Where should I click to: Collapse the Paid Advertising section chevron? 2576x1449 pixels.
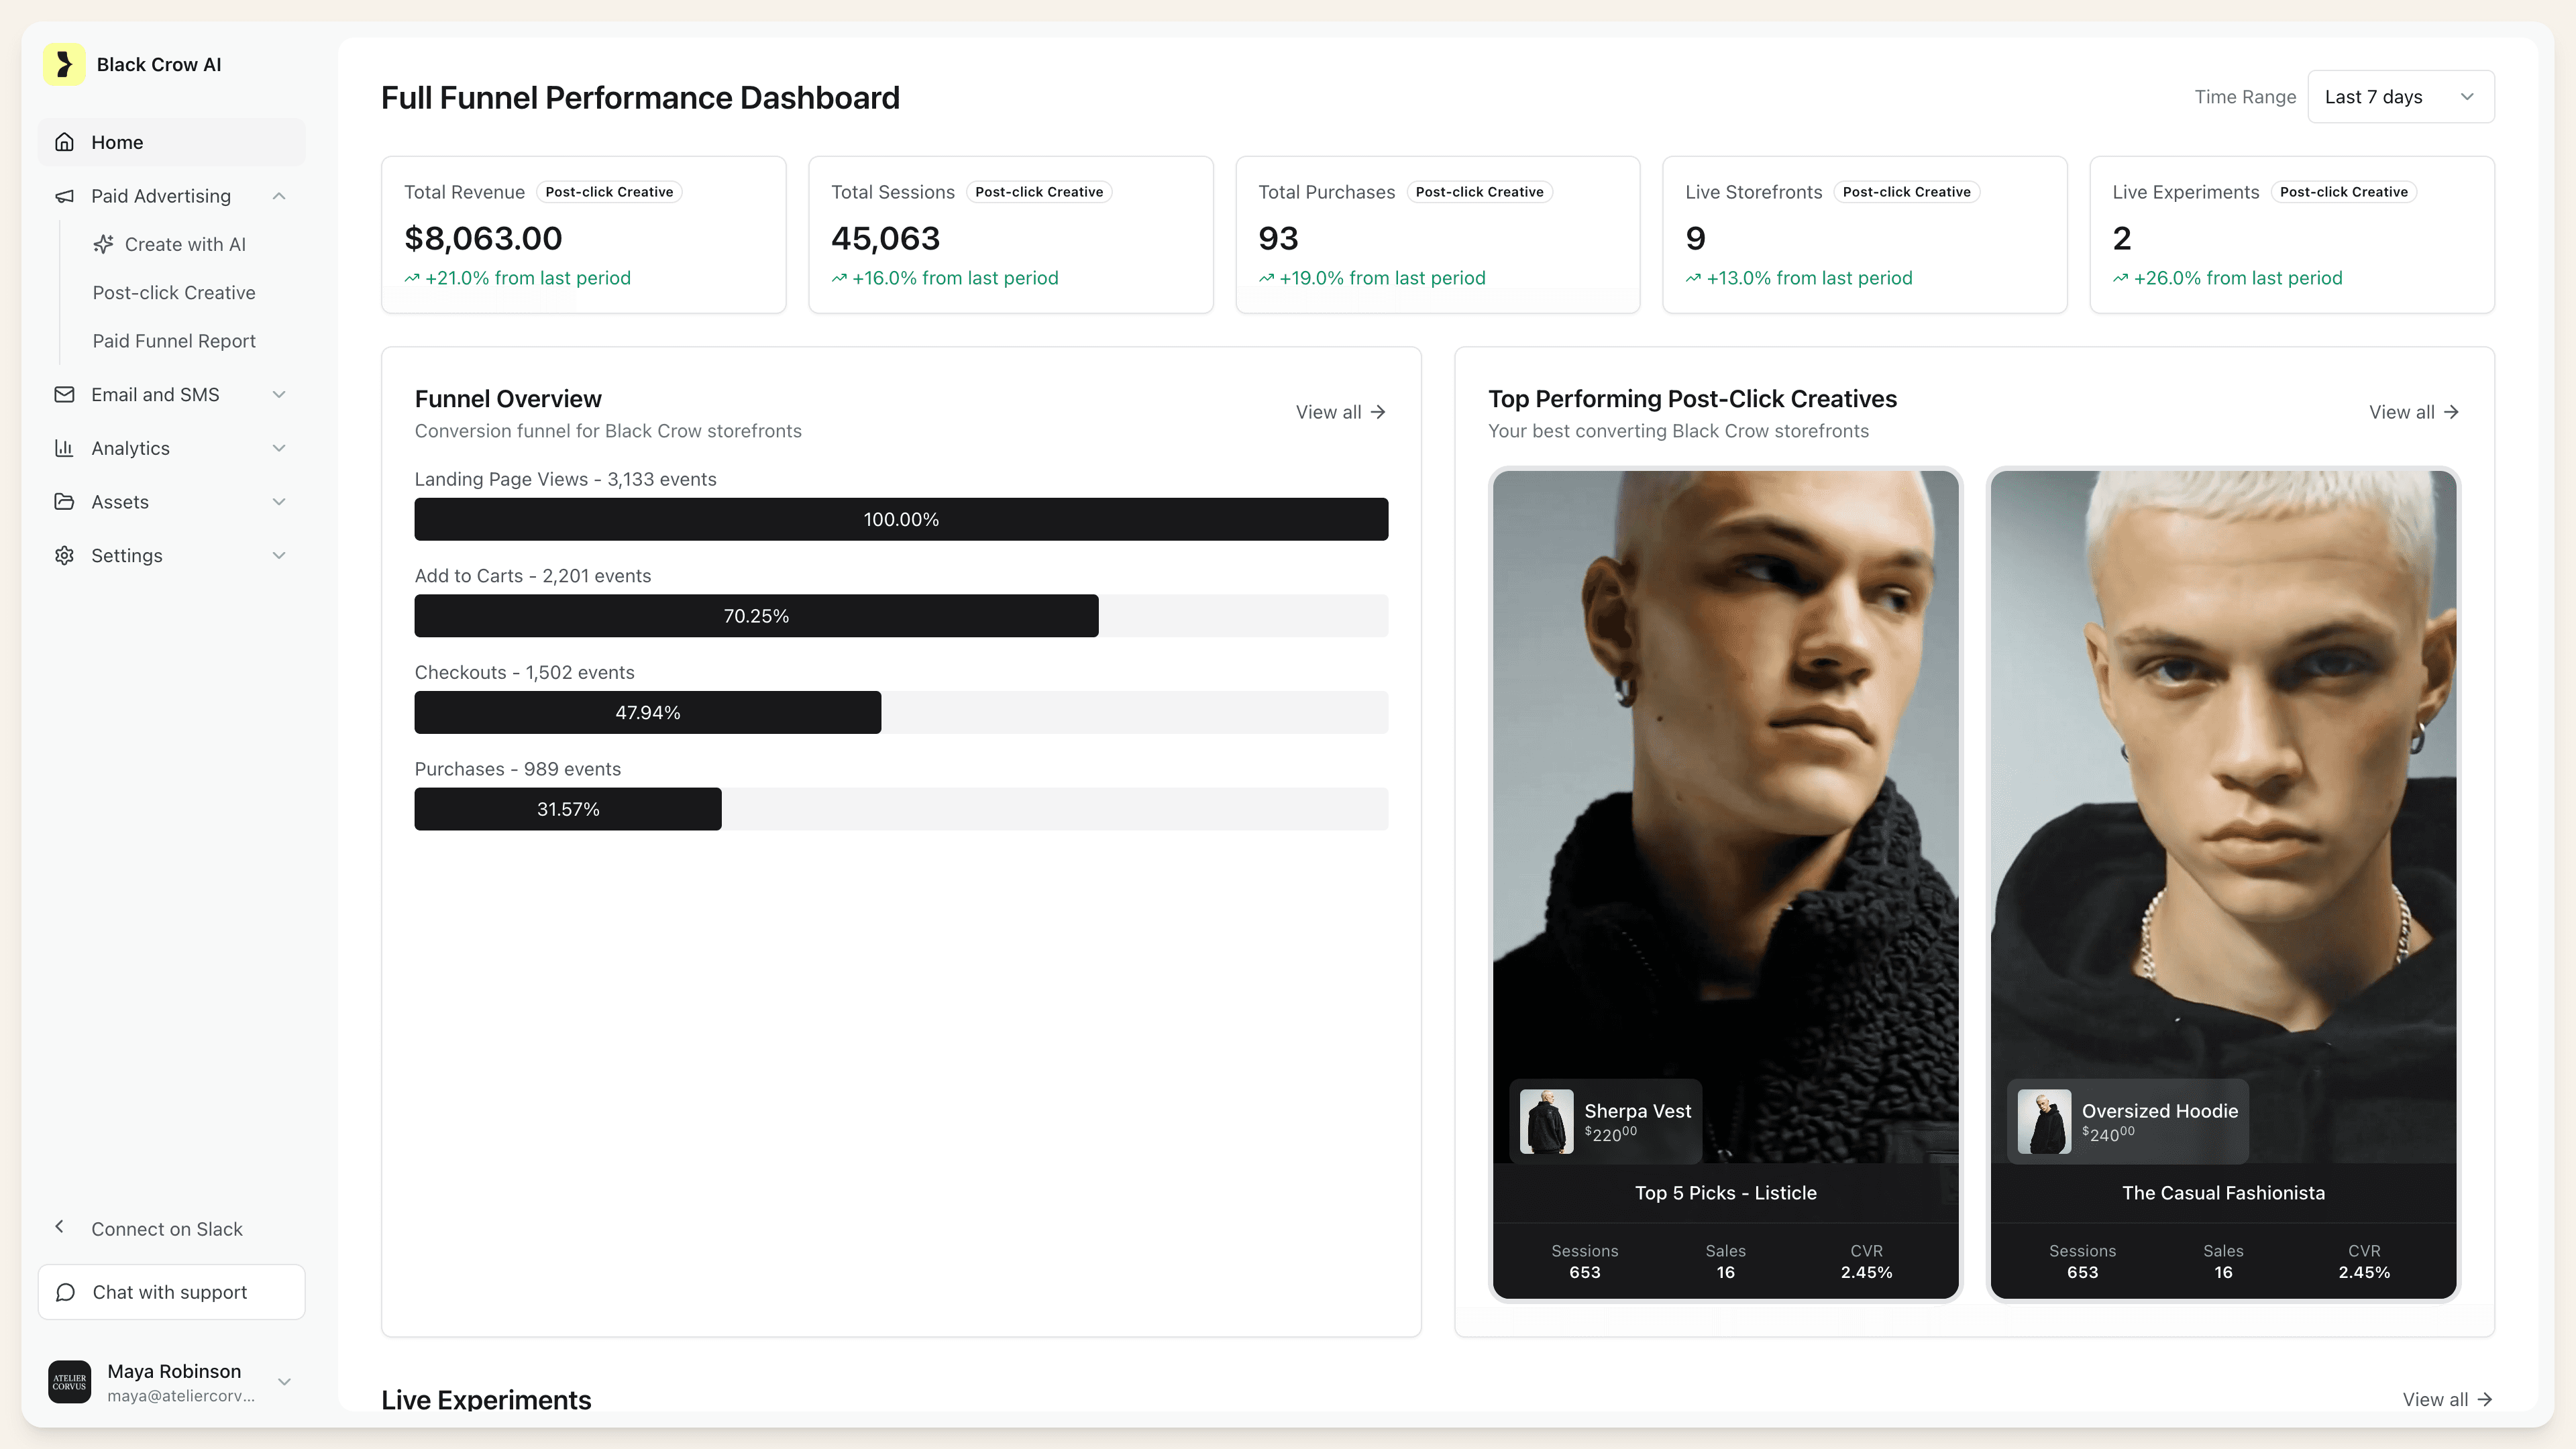pos(280,196)
